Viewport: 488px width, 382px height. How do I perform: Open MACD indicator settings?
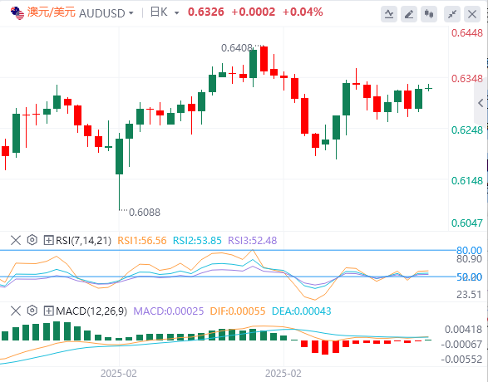coord(32,311)
